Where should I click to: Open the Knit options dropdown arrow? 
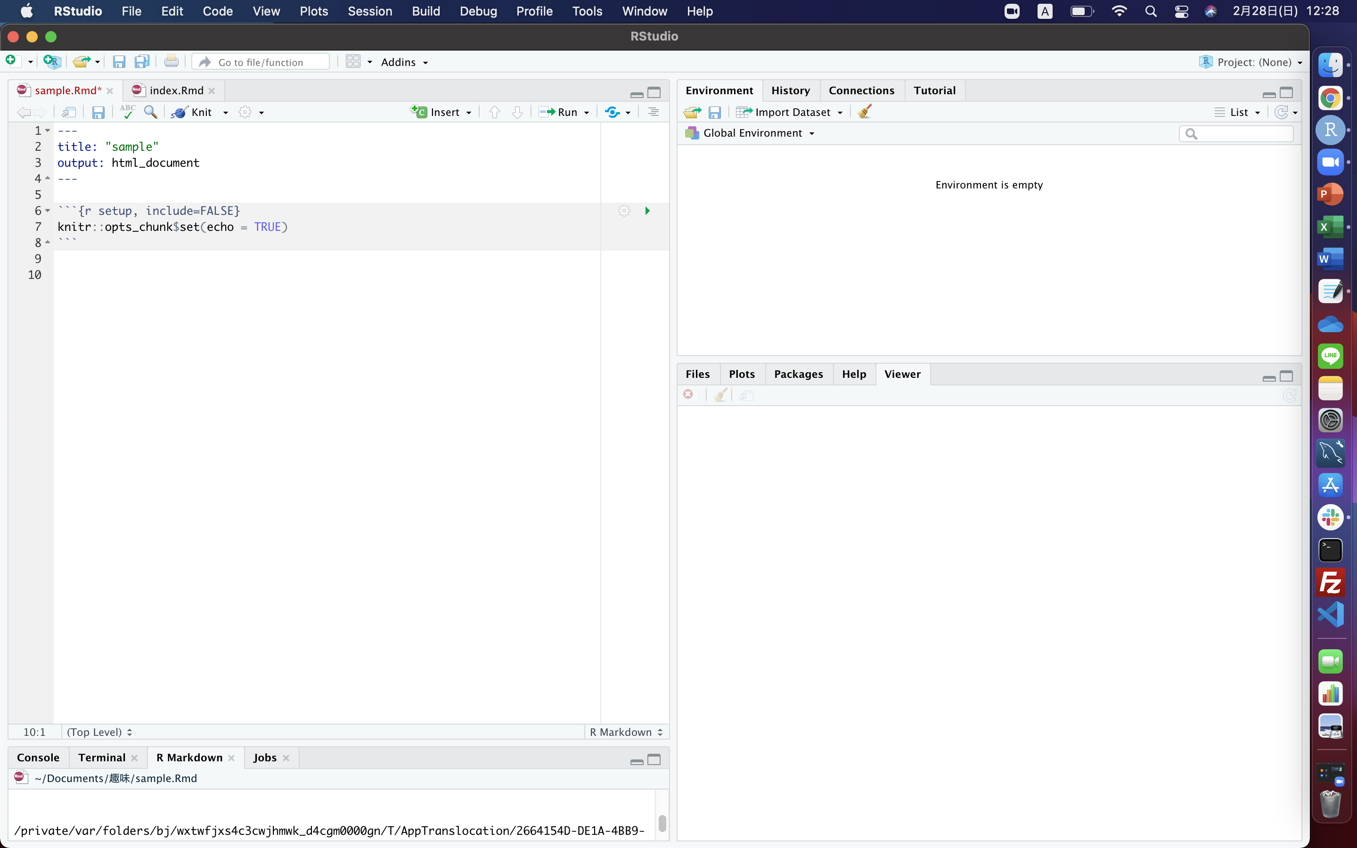click(x=225, y=113)
